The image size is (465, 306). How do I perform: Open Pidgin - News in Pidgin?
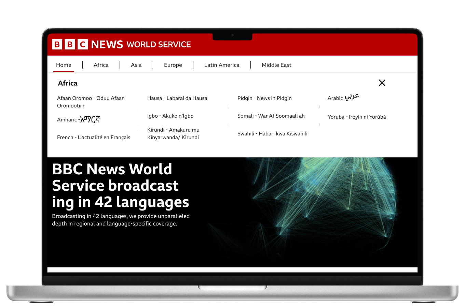[264, 98]
